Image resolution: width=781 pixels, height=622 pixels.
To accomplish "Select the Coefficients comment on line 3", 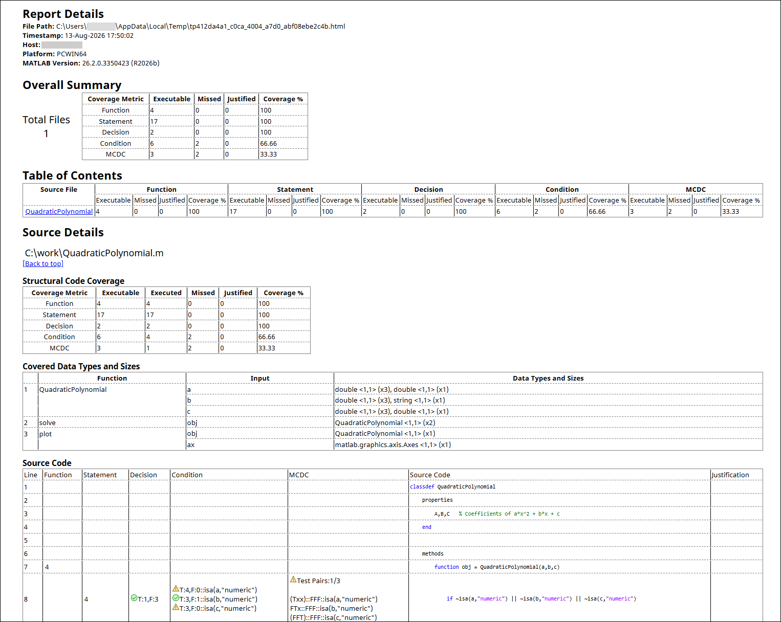I will point(509,514).
